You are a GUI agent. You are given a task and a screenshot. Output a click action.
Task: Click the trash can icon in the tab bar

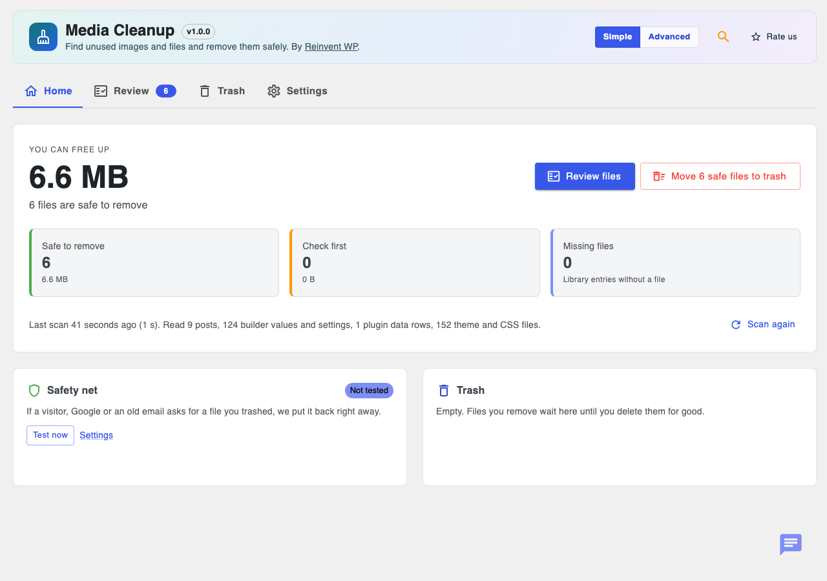point(205,91)
